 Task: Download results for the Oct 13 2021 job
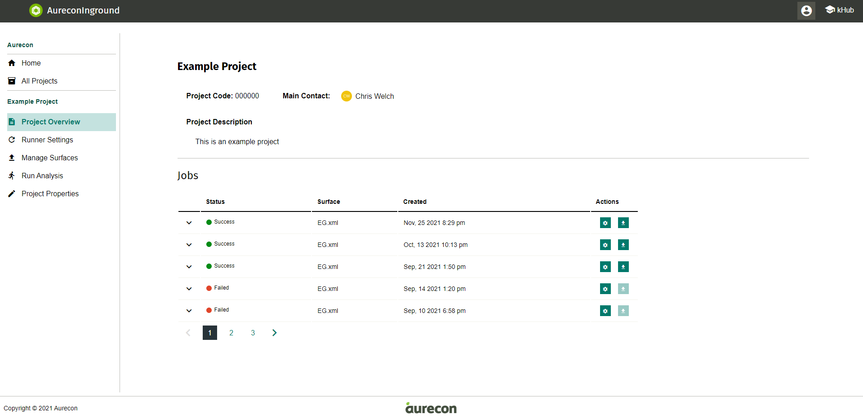point(623,245)
